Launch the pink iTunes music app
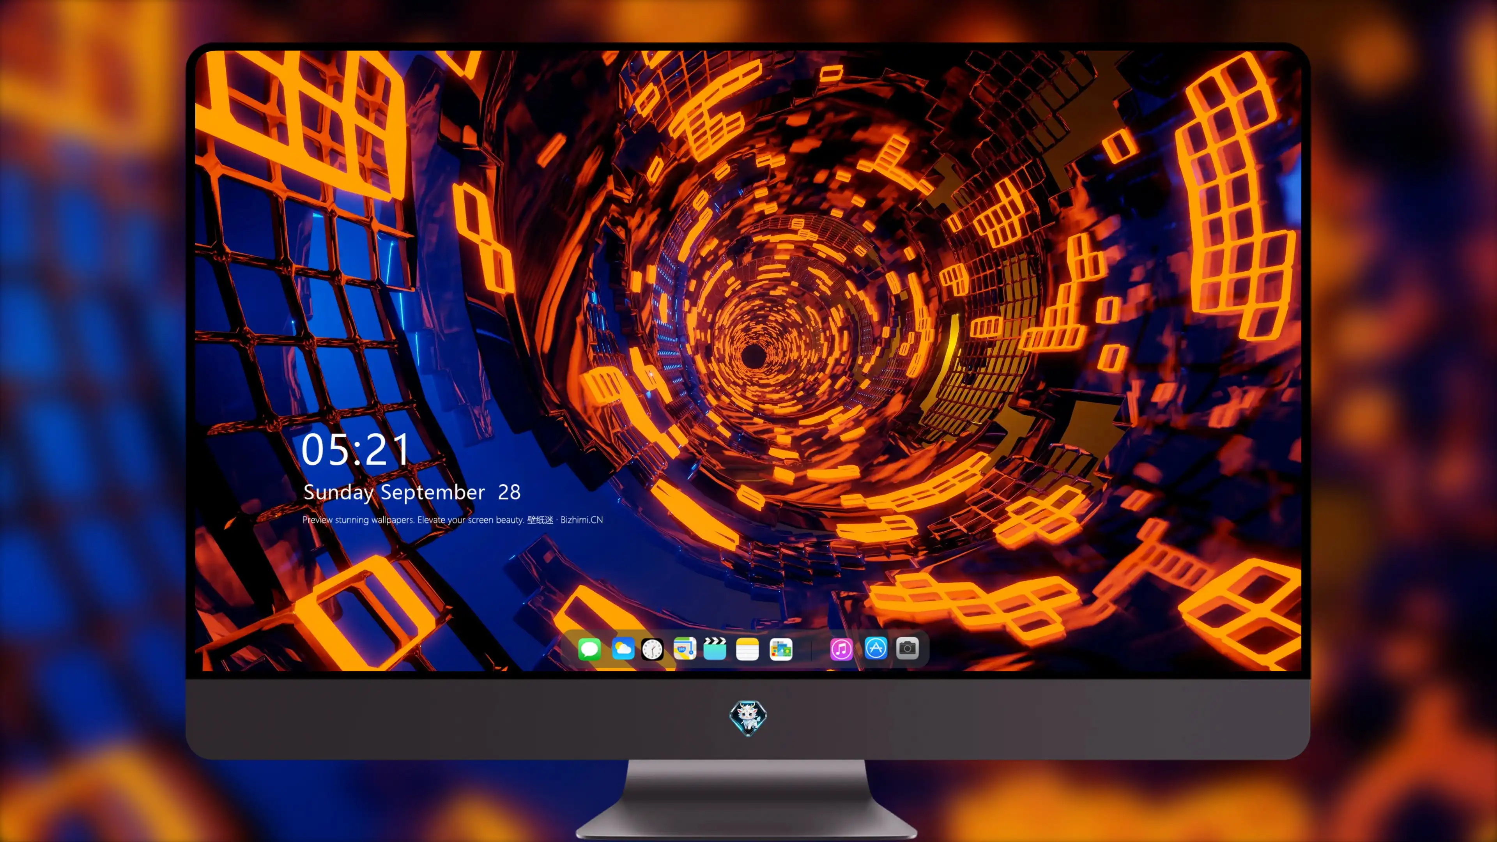Image resolution: width=1497 pixels, height=842 pixels. [x=842, y=649]
